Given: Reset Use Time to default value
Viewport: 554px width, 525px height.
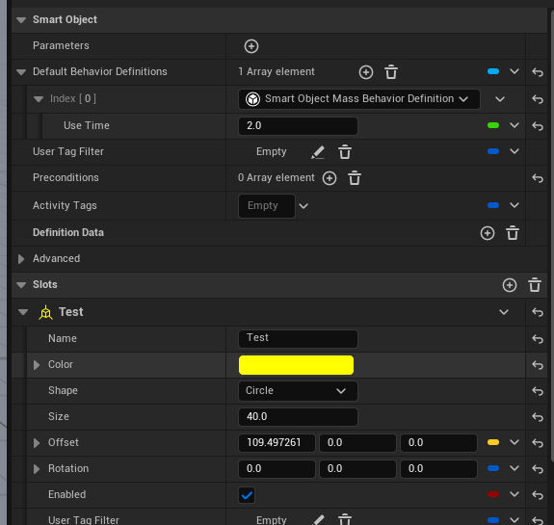Looking at the screenshot, I should coord(538,126).
